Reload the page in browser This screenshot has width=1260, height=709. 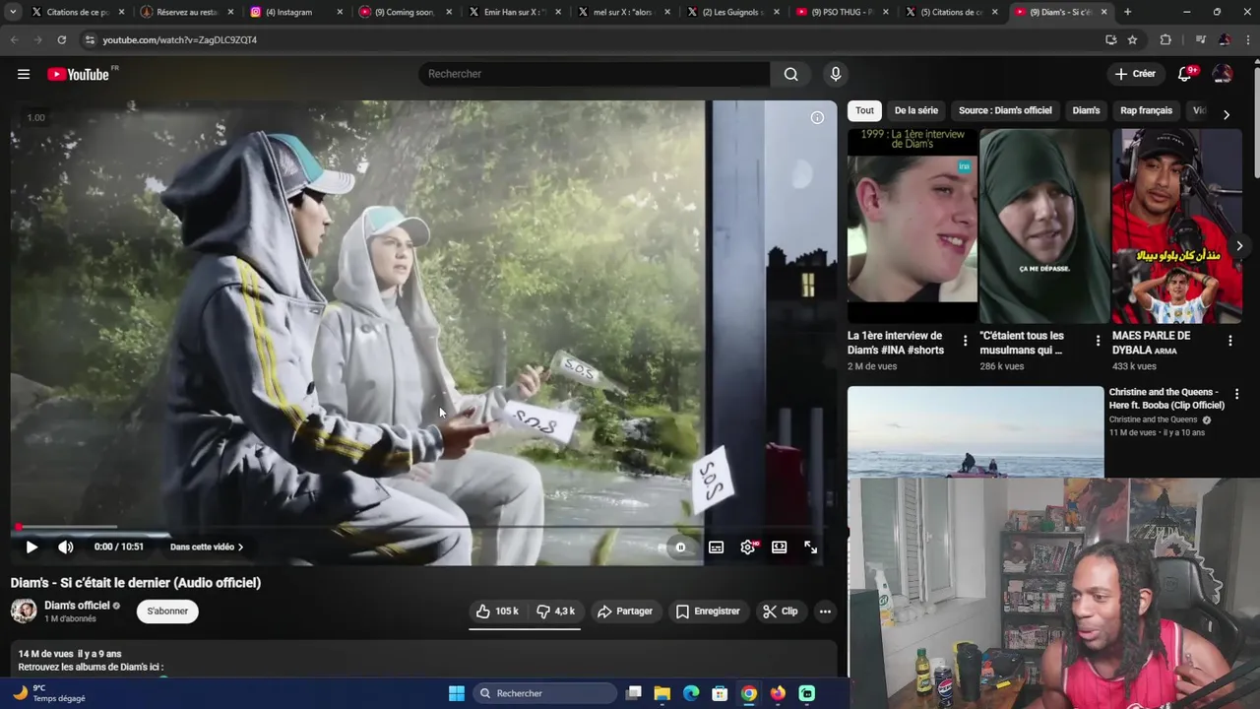point(61,39)
